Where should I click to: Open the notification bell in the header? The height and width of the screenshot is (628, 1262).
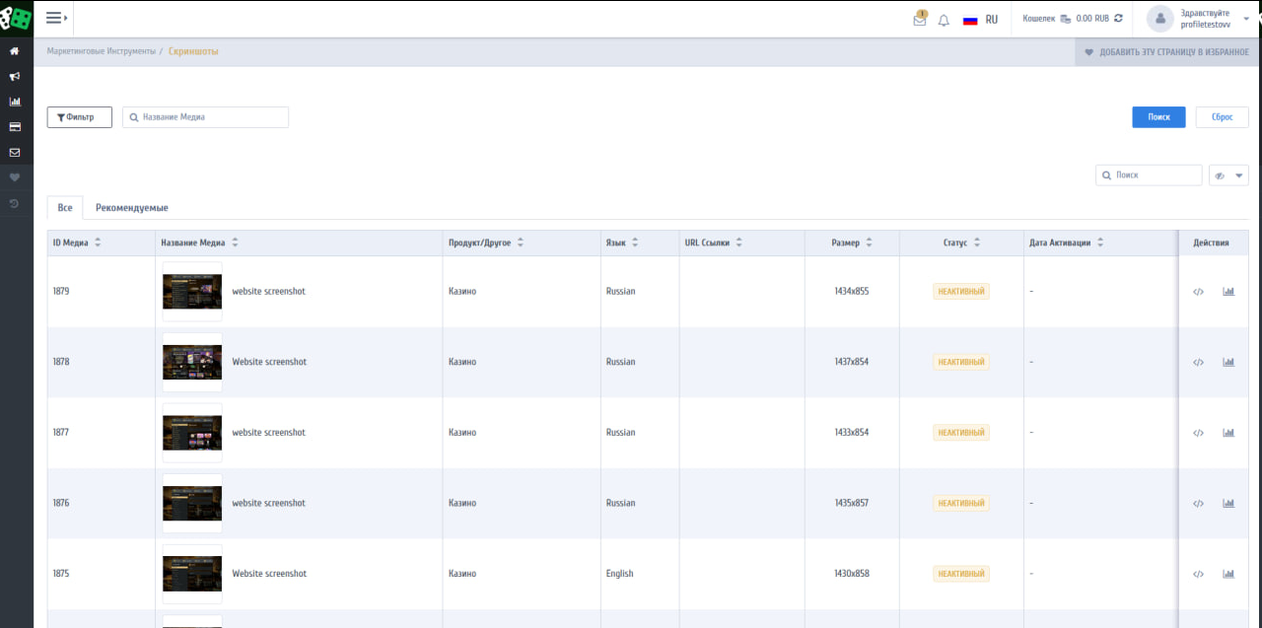tap(944, 20)
